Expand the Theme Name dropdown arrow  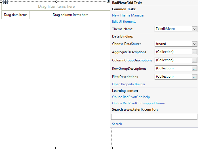click(194, 29)
